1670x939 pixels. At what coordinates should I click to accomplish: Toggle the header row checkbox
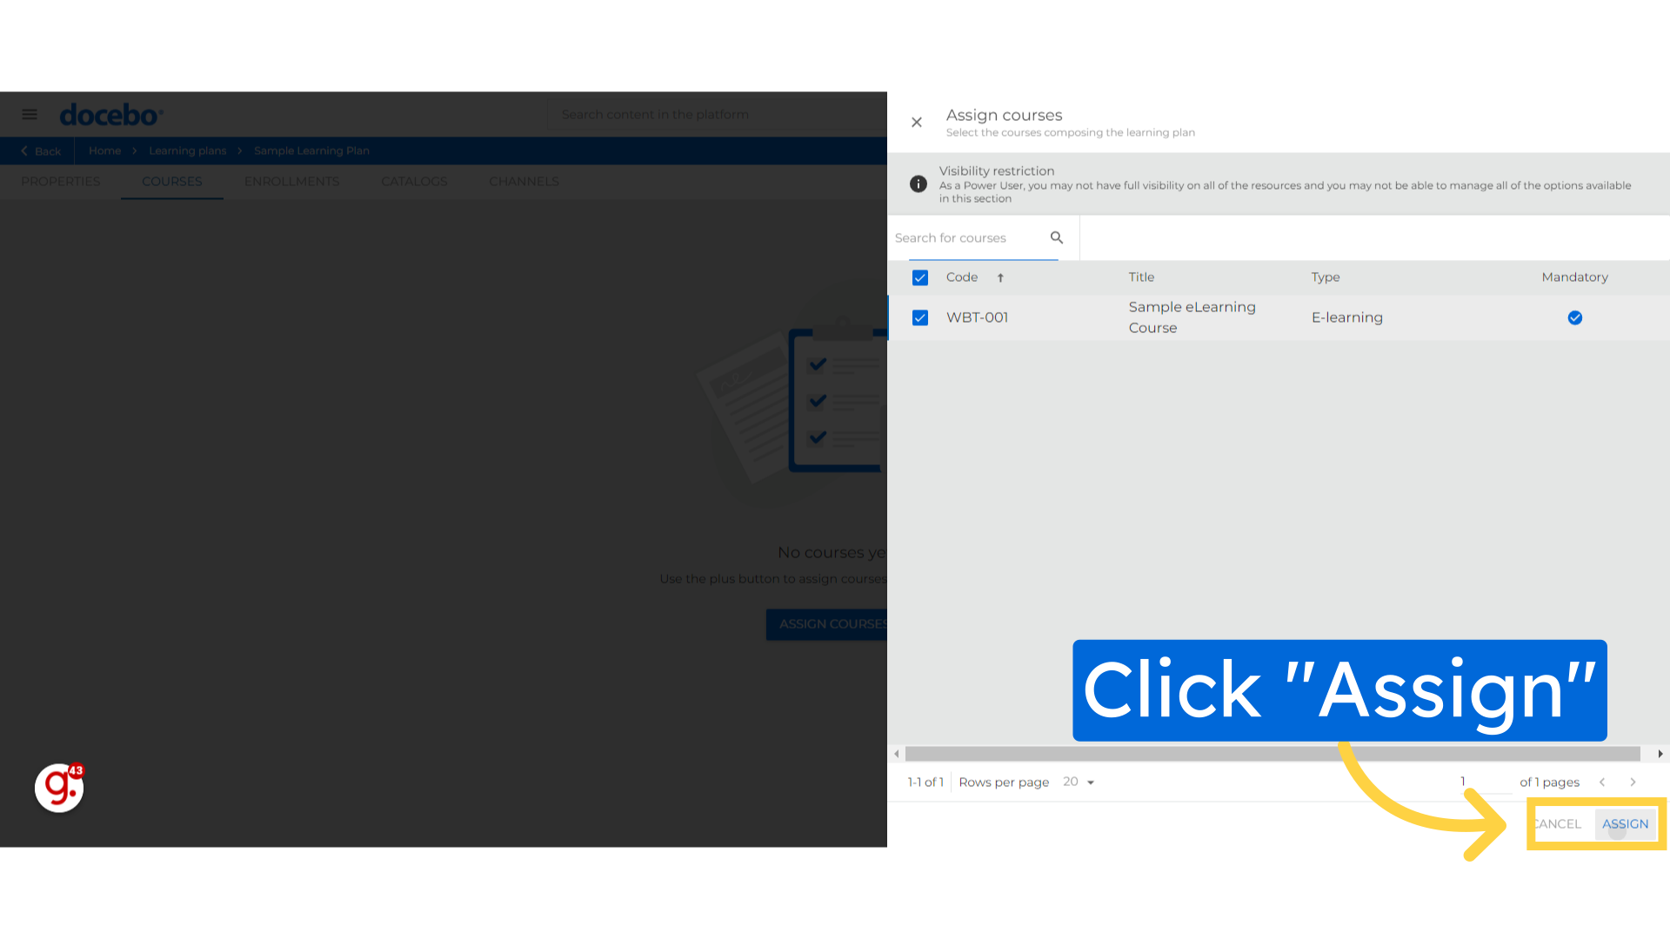click(x=920, y=277)
